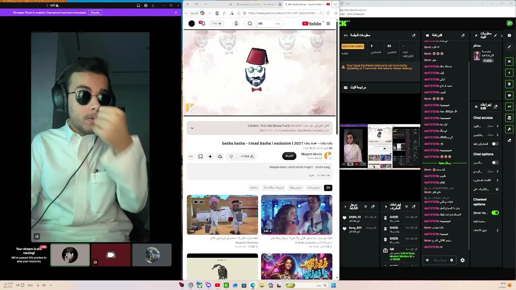Image resolution: width=516 pixels, height=290 pixels.
Task: Open the cartoon video thumbnail lasting 7:43
Action: 223,215
